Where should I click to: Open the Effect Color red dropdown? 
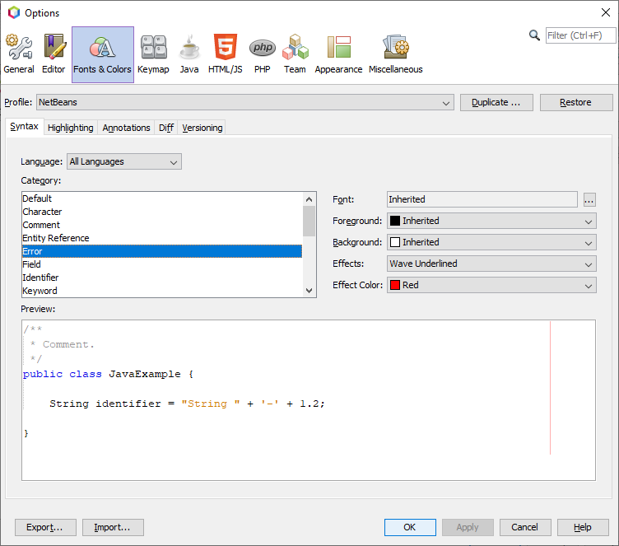(x=491, y=286)
